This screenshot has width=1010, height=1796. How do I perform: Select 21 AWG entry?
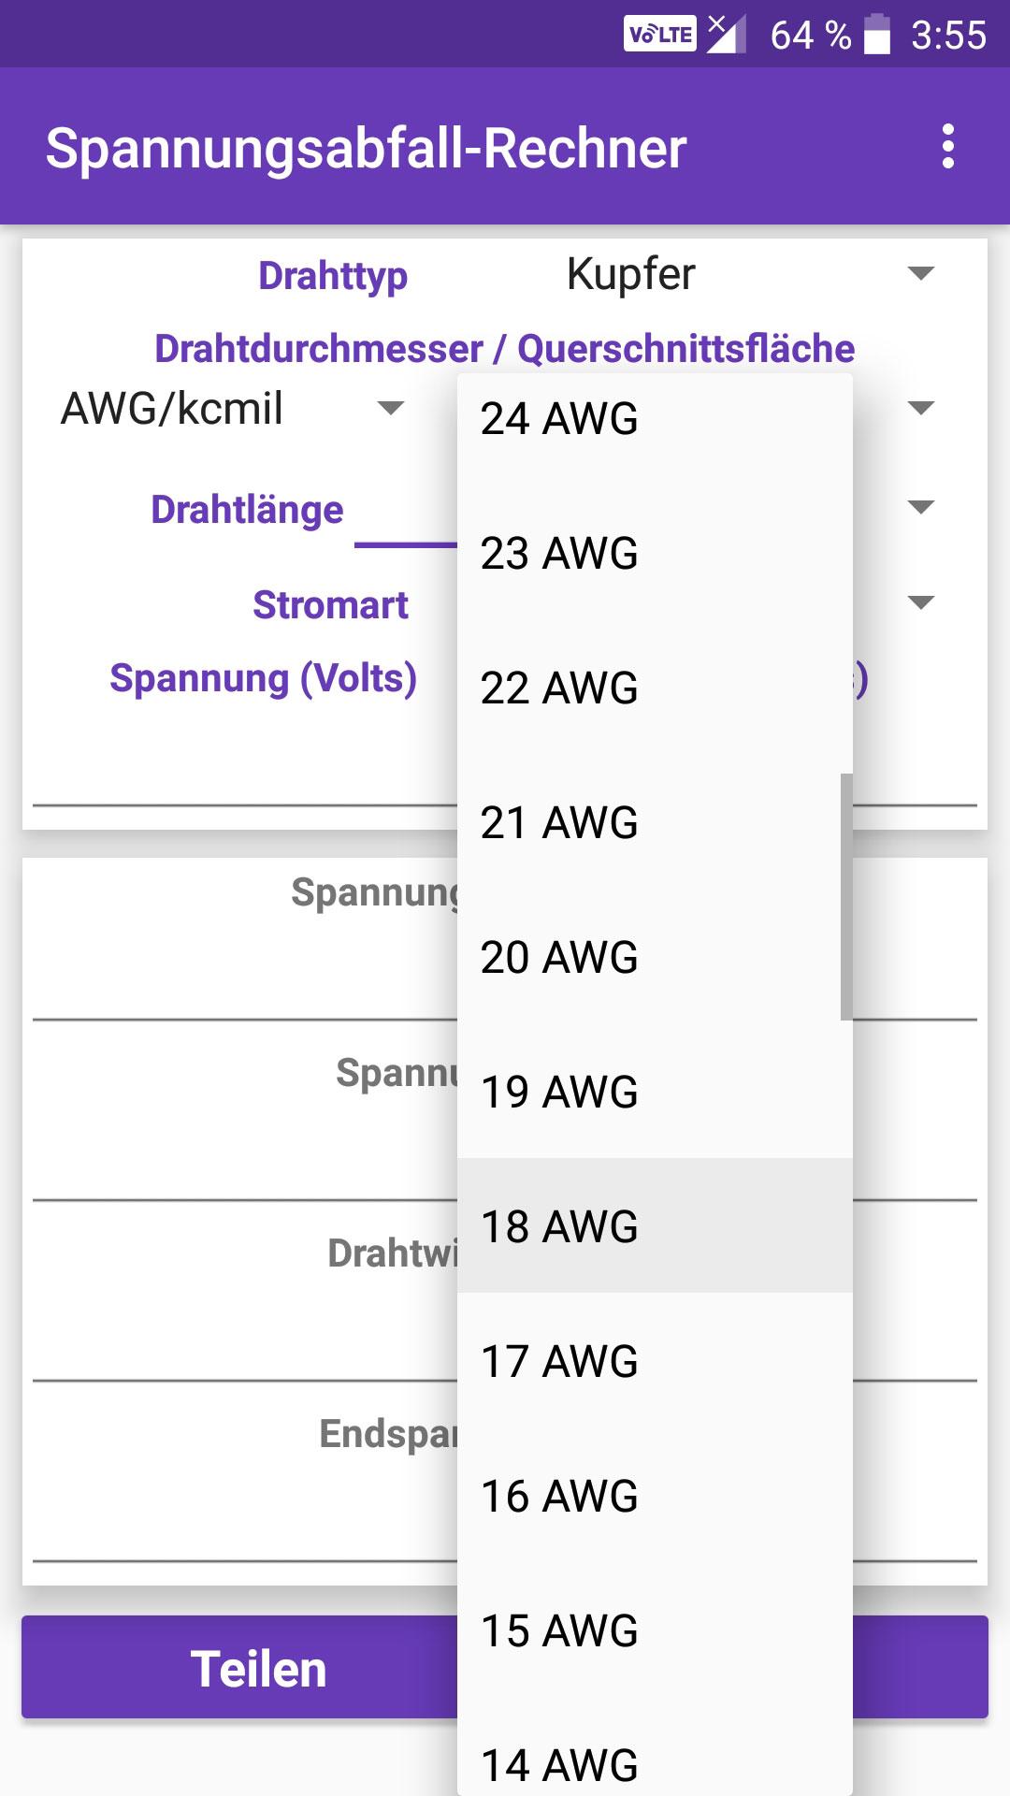coord(655,822)
